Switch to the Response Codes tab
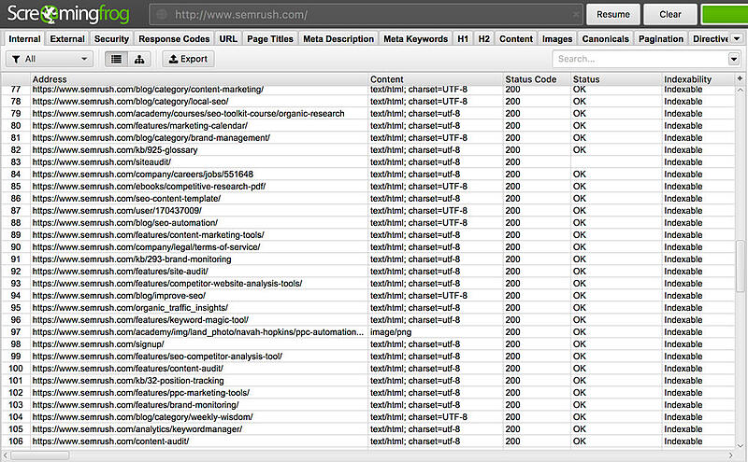Image resolution: width=748 pixels, height=462 pixels. 174,39
